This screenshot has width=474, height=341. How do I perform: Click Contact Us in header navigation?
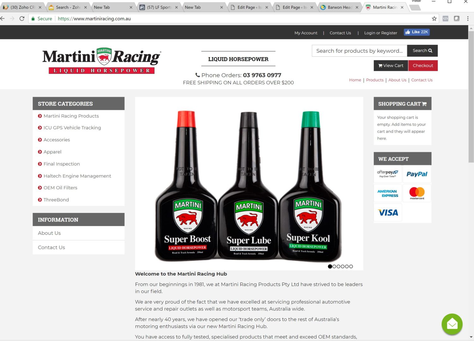[422, 80]
